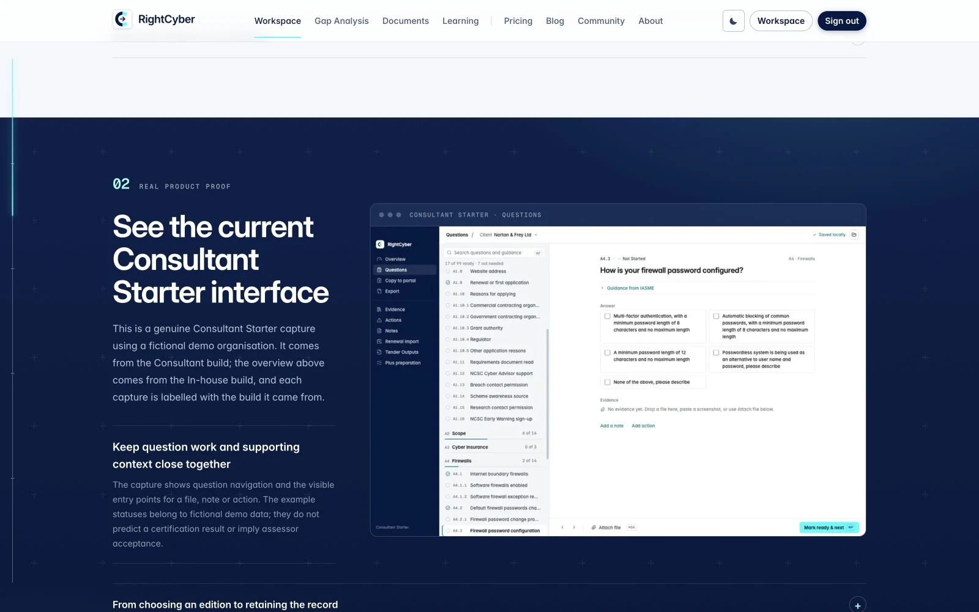Click the Add a note link
Viewport: 979px width, 612px height.
(612, 426)
